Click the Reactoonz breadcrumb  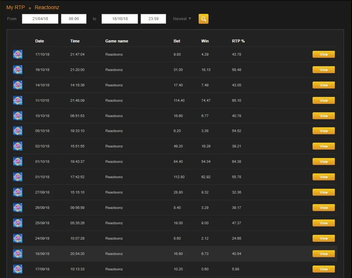coord(47,7)
